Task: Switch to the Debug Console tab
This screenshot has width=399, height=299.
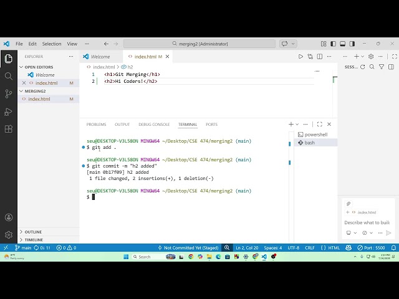Action: (x=154, y=125)
